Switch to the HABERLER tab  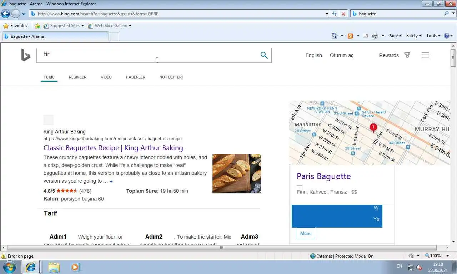pyautogui.click(x=136, y=77)
